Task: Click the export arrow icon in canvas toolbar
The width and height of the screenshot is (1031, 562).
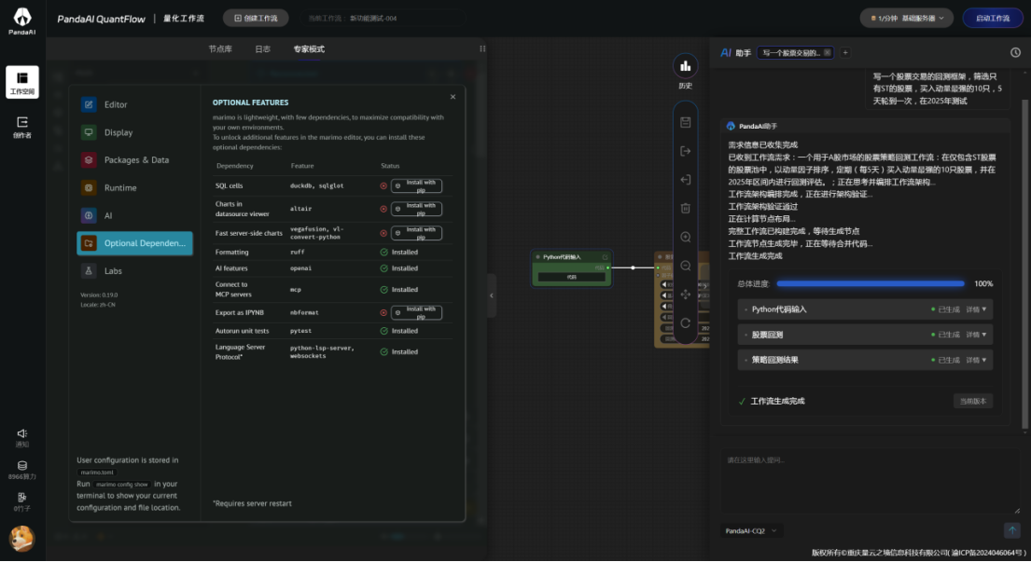Action: (685, 151)
